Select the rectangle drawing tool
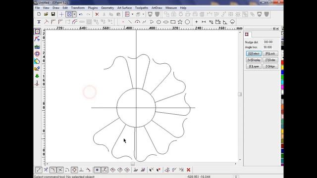 (x=173, y=22)
